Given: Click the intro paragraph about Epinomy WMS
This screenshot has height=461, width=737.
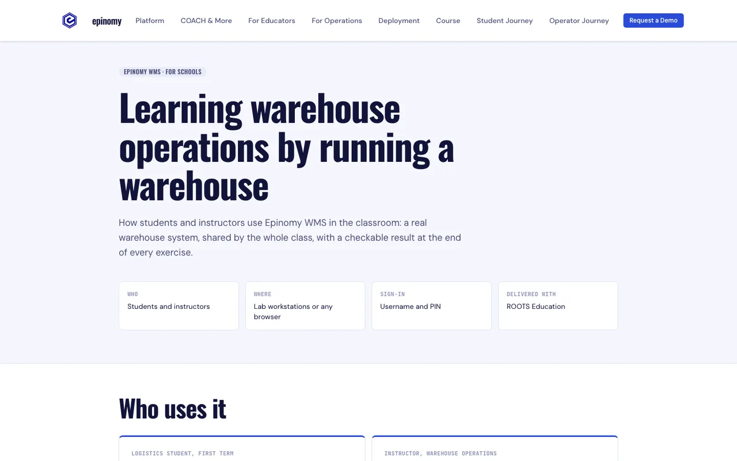Looking at the screenshot, I should click(x=290, y=237).
